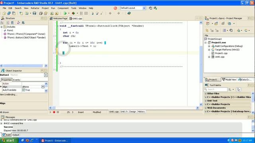Click the Project1 taskbar button
This screenshot has width=255, height=143.
pyautogui.click(x=55, y=140)
